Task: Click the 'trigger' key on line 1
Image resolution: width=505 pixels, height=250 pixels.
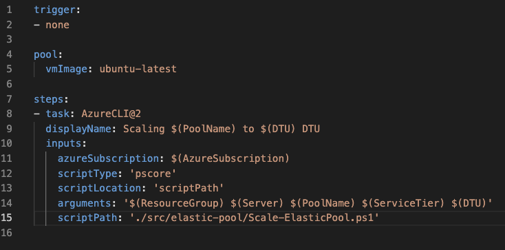Action: 55,10
